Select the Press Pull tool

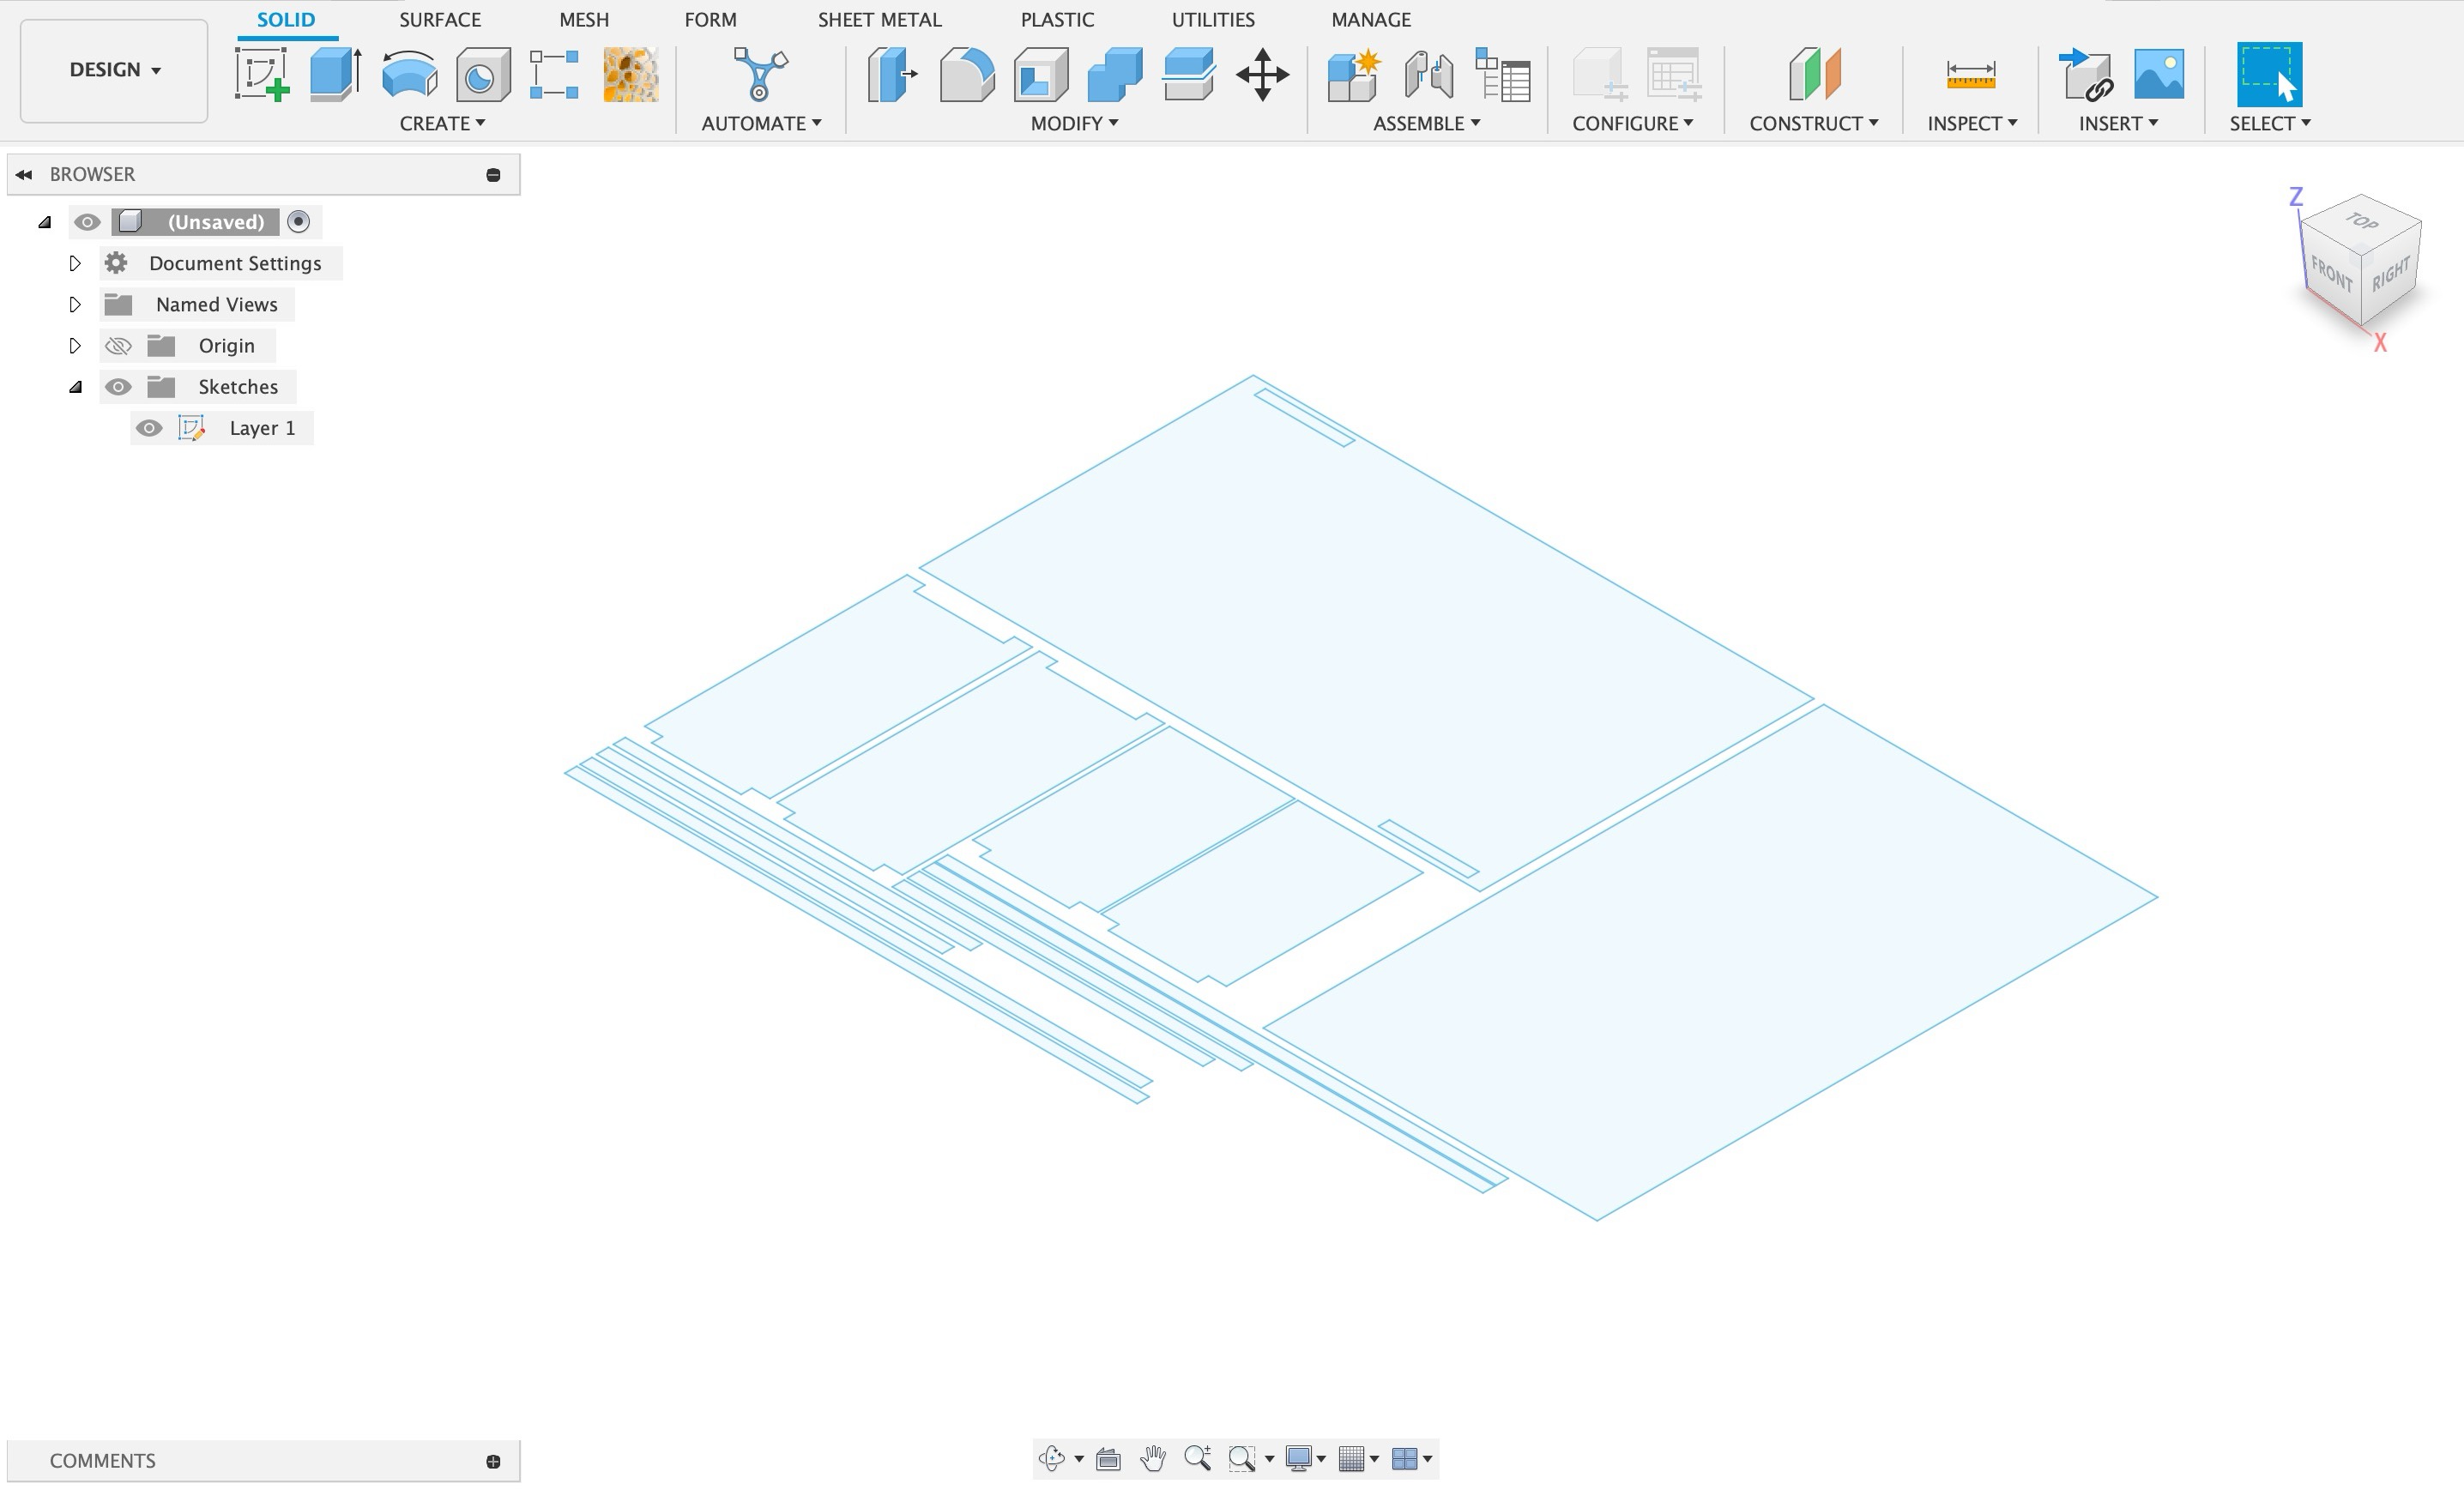[892, 74]
